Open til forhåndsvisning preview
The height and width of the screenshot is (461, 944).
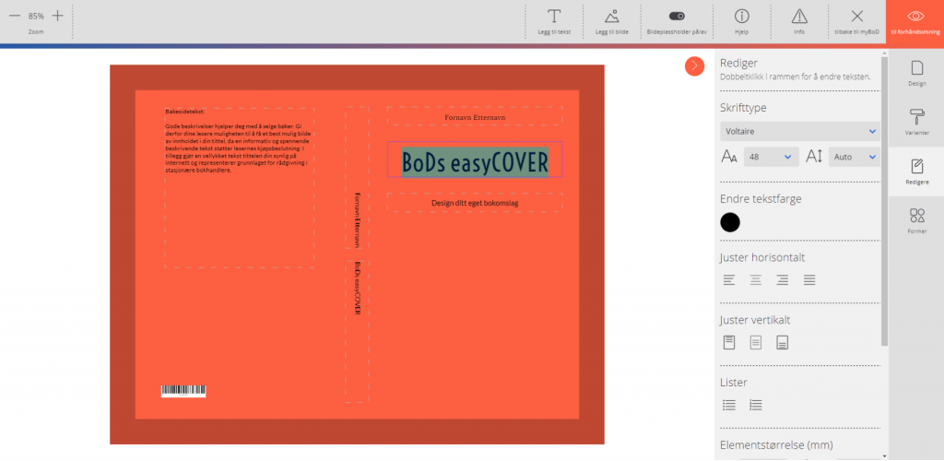915,21
